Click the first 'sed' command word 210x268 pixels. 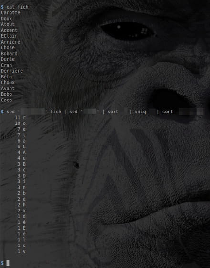(10, 112)
